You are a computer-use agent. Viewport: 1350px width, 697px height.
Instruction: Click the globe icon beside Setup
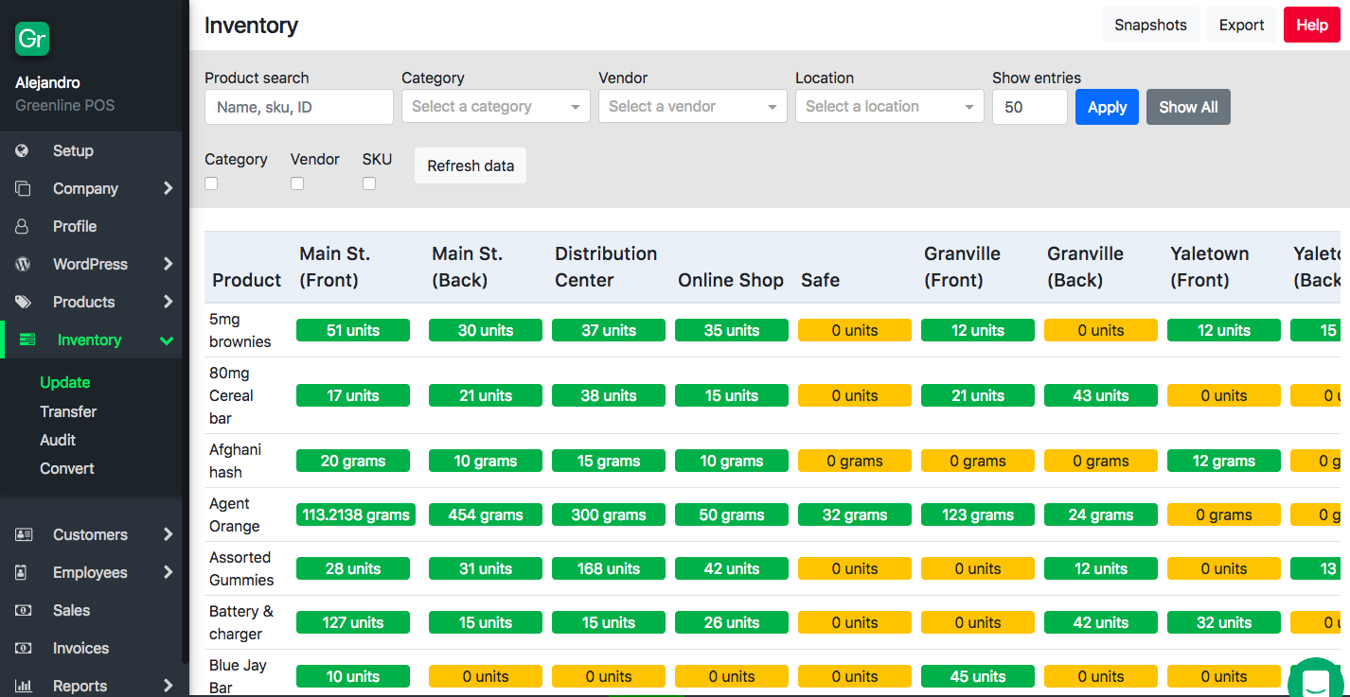(x=23, y=150)
